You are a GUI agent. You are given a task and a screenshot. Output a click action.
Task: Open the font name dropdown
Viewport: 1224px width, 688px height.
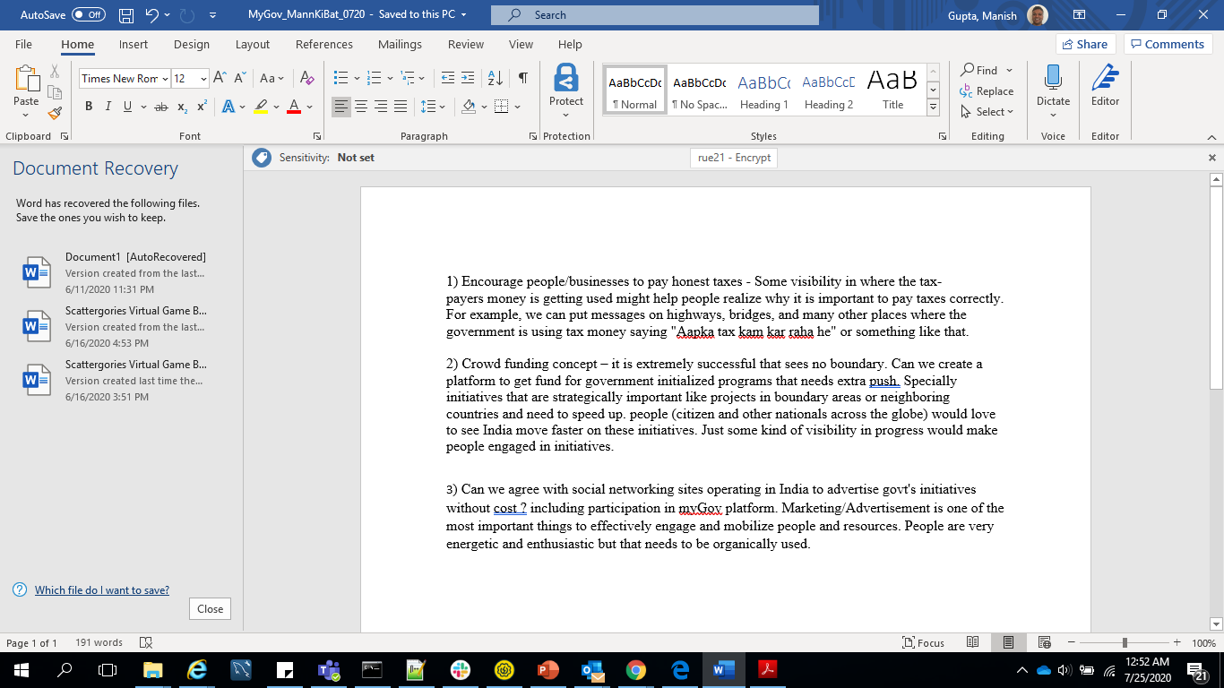[165, 79]
